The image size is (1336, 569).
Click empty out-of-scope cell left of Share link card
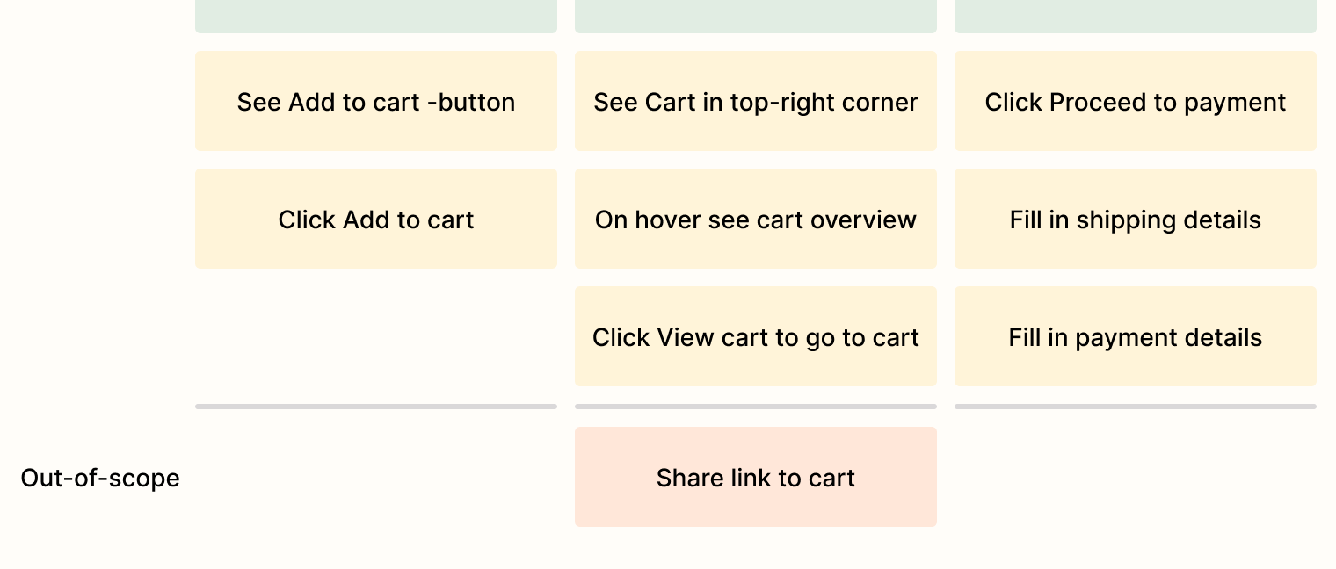pyautogui.click(x=376, y=477)
